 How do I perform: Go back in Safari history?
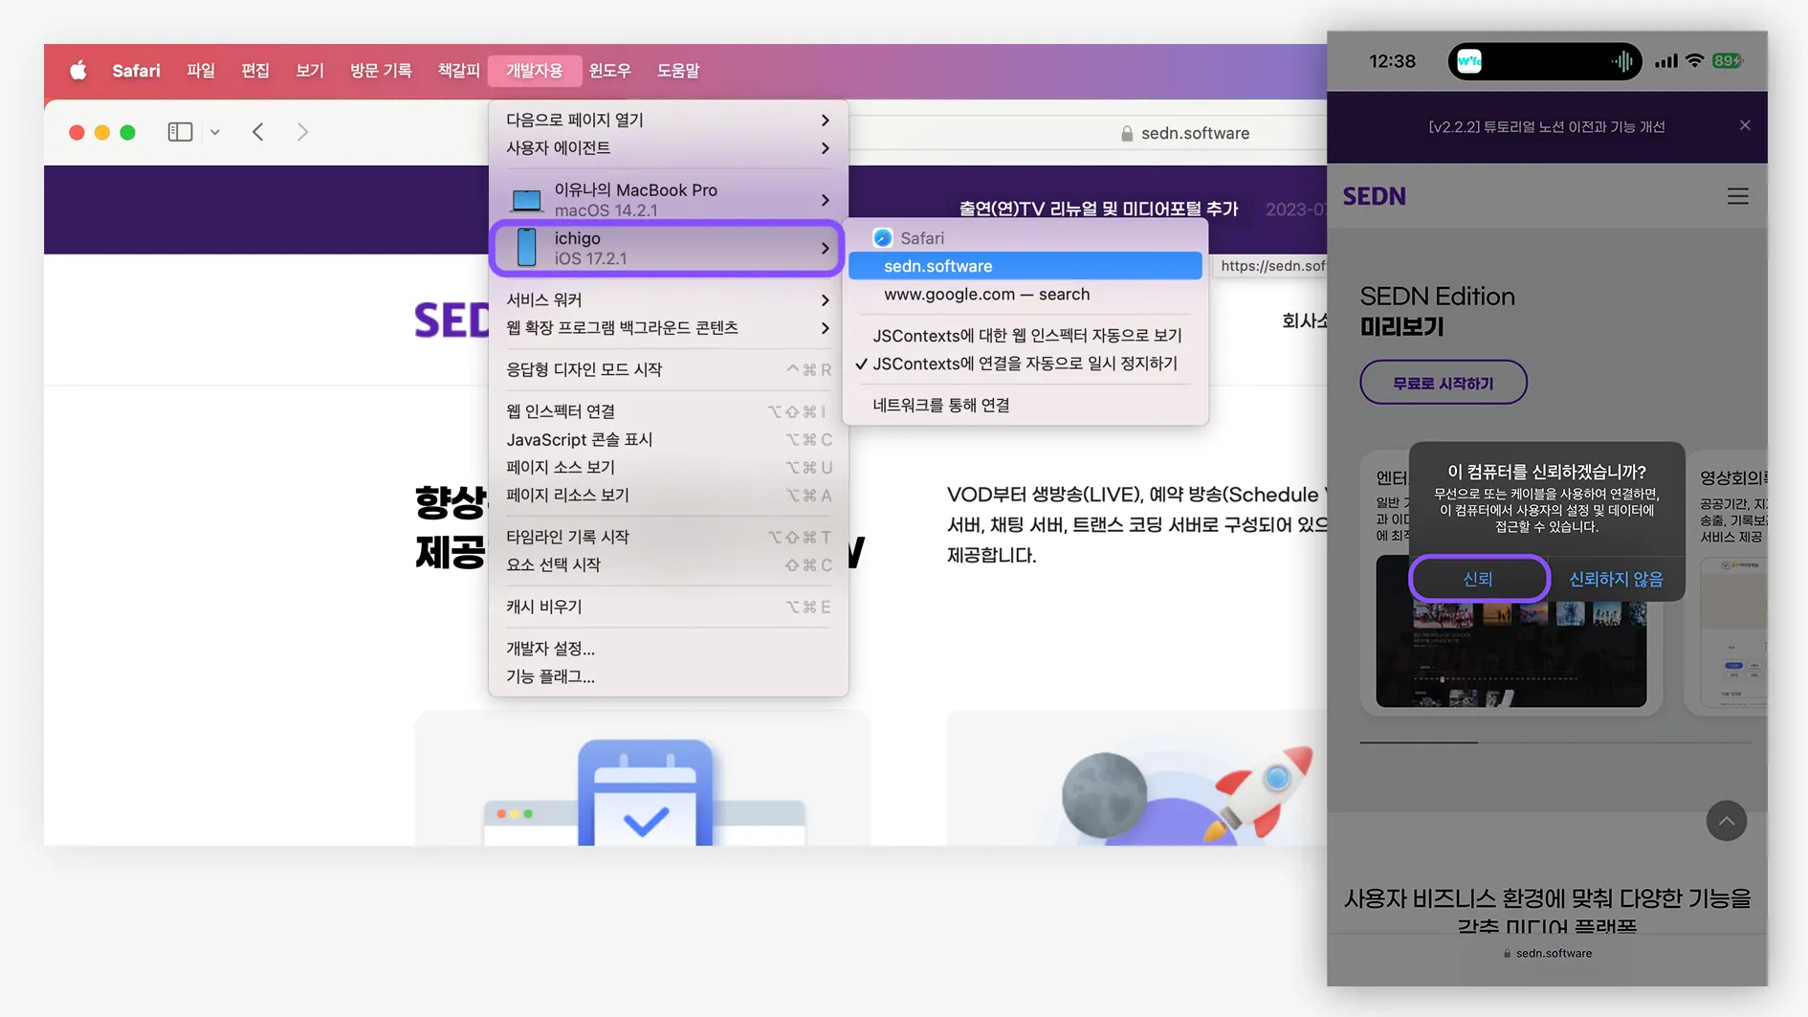257,132
